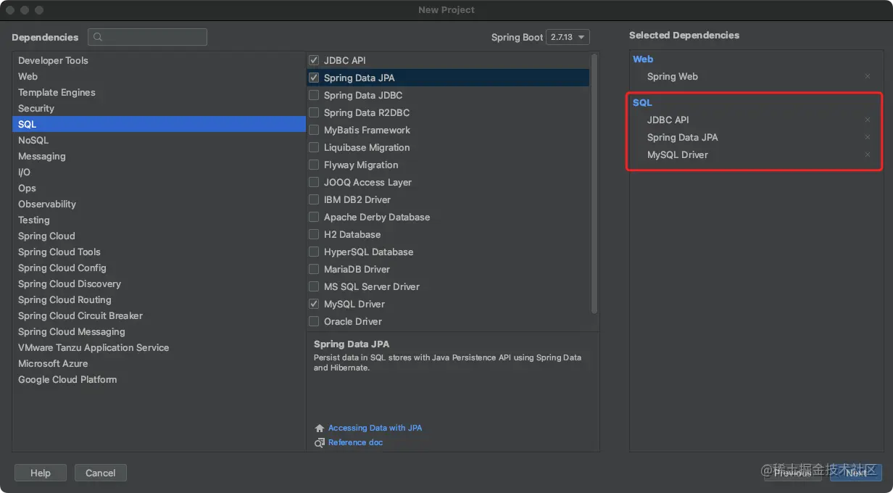Select the Developer Tools category
The height and width of the screenshot is (493, 893).
[53, 61]
